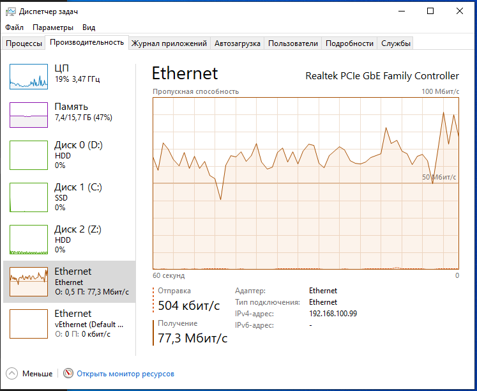477x391 pixels.
Task: Select the Память memory graph thumbnail
Action: tap(29, 114)
